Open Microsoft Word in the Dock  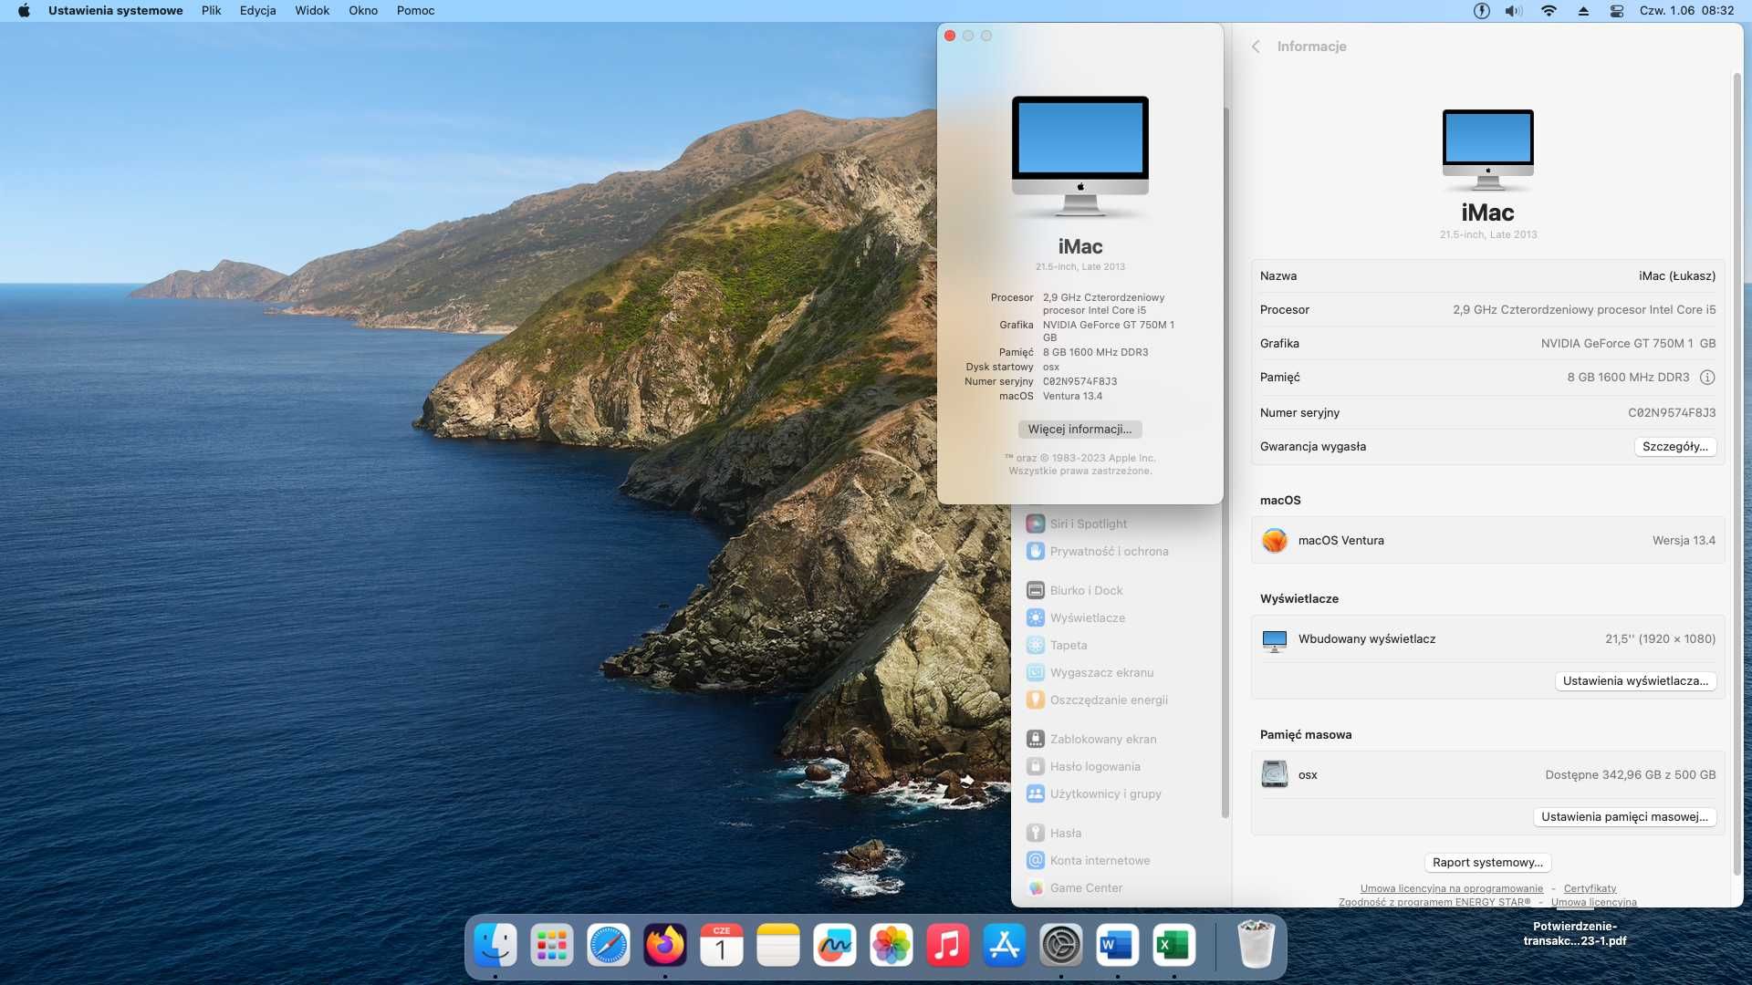pyautogui.click(x=1118, y=945)
